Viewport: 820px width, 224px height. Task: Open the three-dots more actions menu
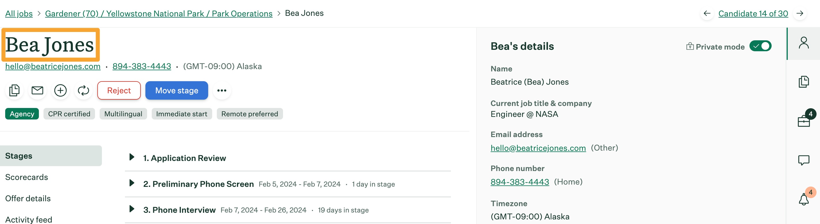(222, 90)
